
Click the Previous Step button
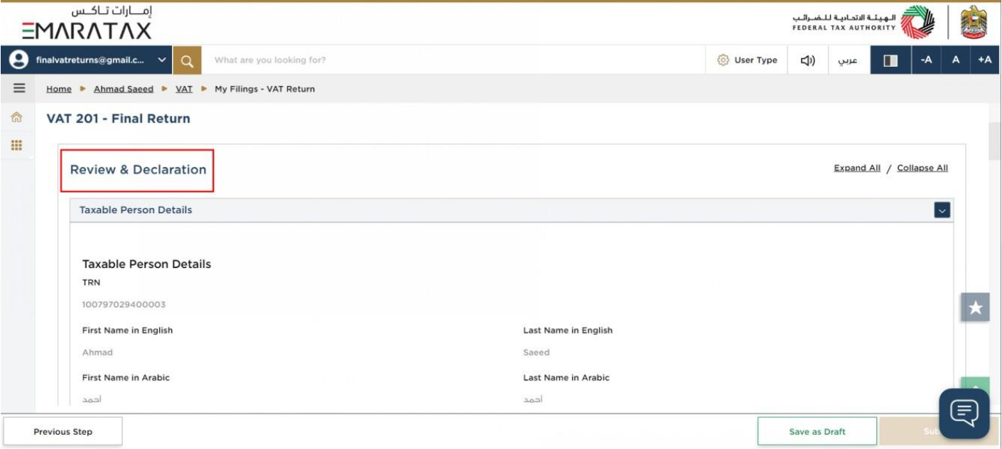(x=63, y=431)
